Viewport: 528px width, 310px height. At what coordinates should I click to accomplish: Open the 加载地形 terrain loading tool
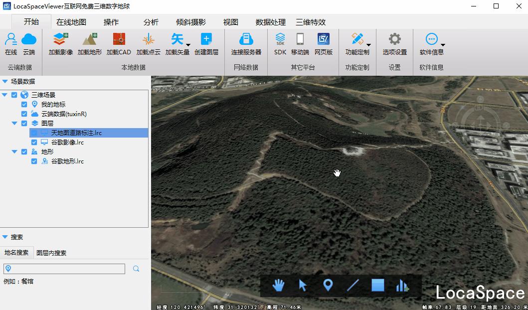(x=89, y=45)
